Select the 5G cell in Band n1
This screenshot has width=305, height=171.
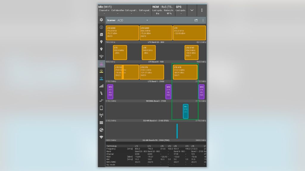pos(186,111)
